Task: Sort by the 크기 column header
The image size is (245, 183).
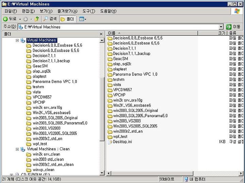Action: (212, 33)
